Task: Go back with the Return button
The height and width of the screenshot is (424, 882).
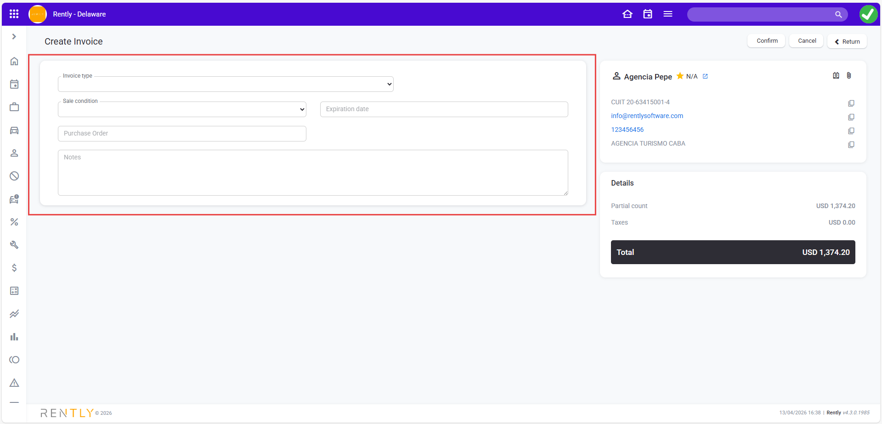Action: pyautogui.click(x=847, y=41)
